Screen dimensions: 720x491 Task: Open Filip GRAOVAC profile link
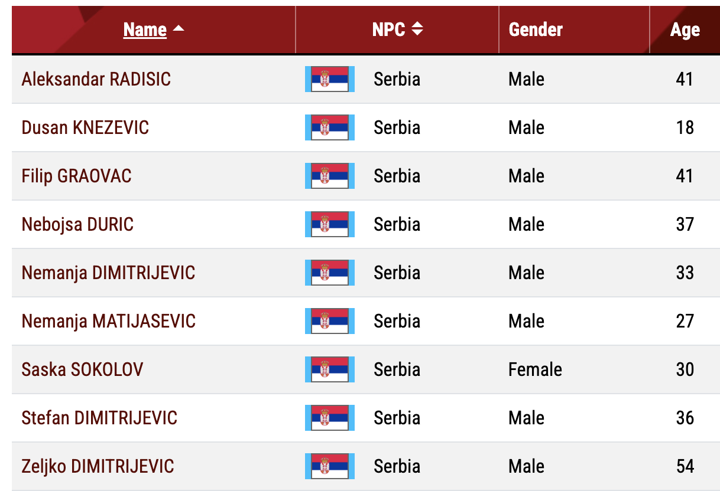(x=76, y=176)
